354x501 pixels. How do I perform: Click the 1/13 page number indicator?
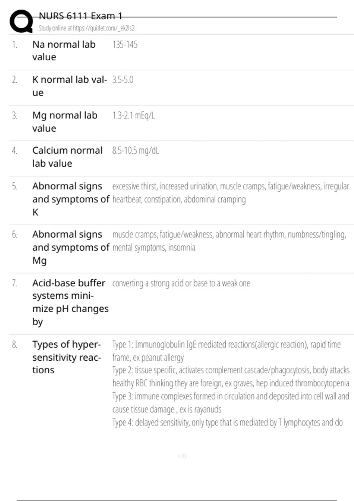point(182,456)
